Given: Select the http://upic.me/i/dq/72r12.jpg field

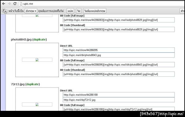Looking at the screenshot, I should click(x=119, y=100).
